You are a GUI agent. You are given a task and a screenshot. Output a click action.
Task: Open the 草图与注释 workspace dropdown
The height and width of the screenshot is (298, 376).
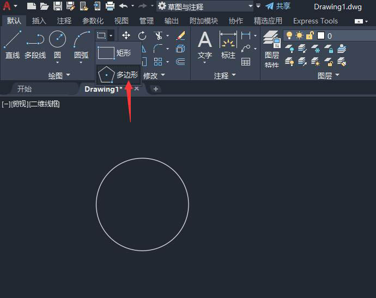click(205, 6)
